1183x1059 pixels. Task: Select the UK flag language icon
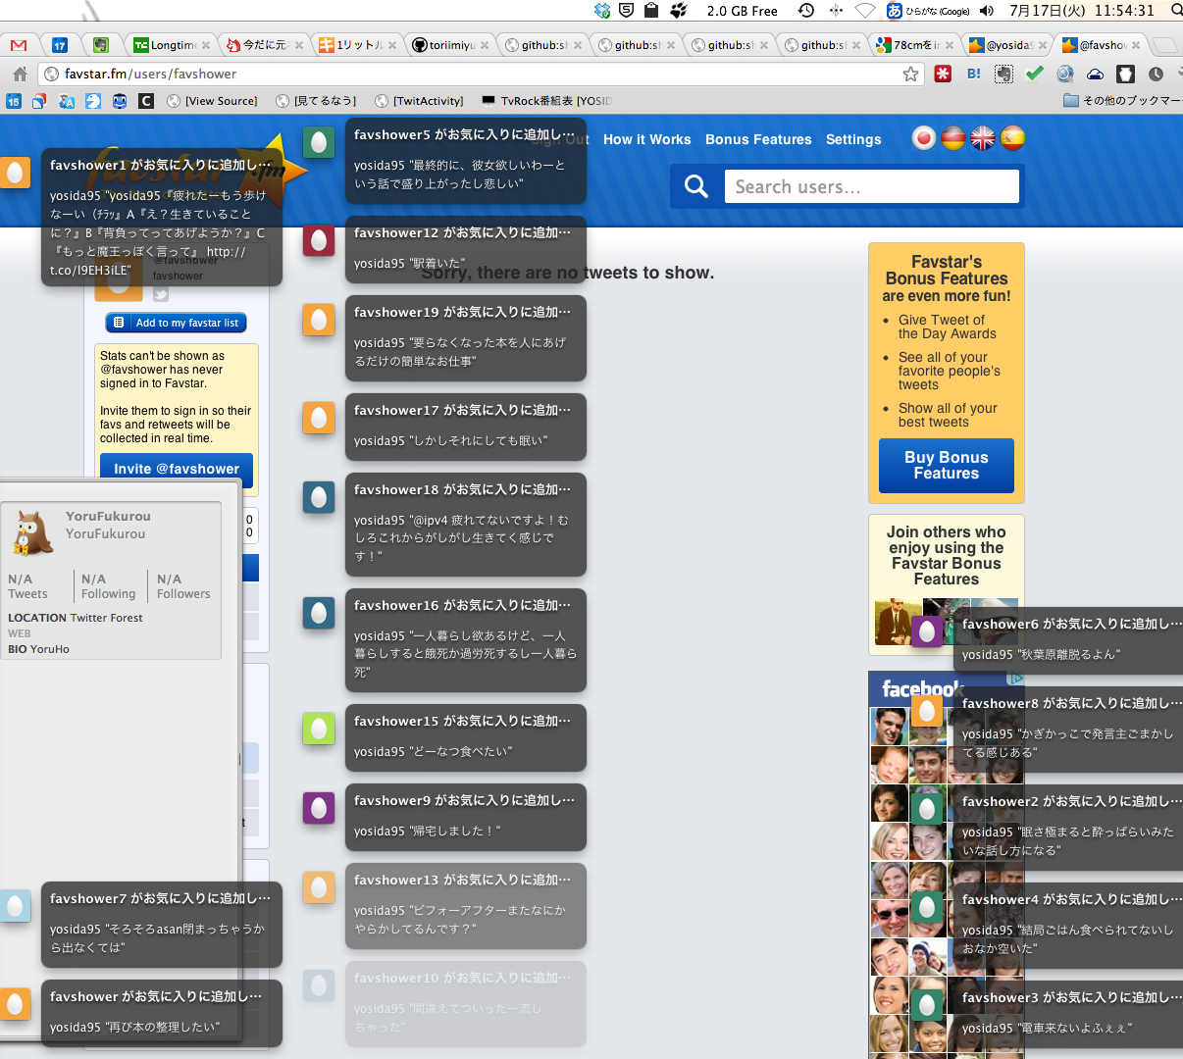pos(983,138)
